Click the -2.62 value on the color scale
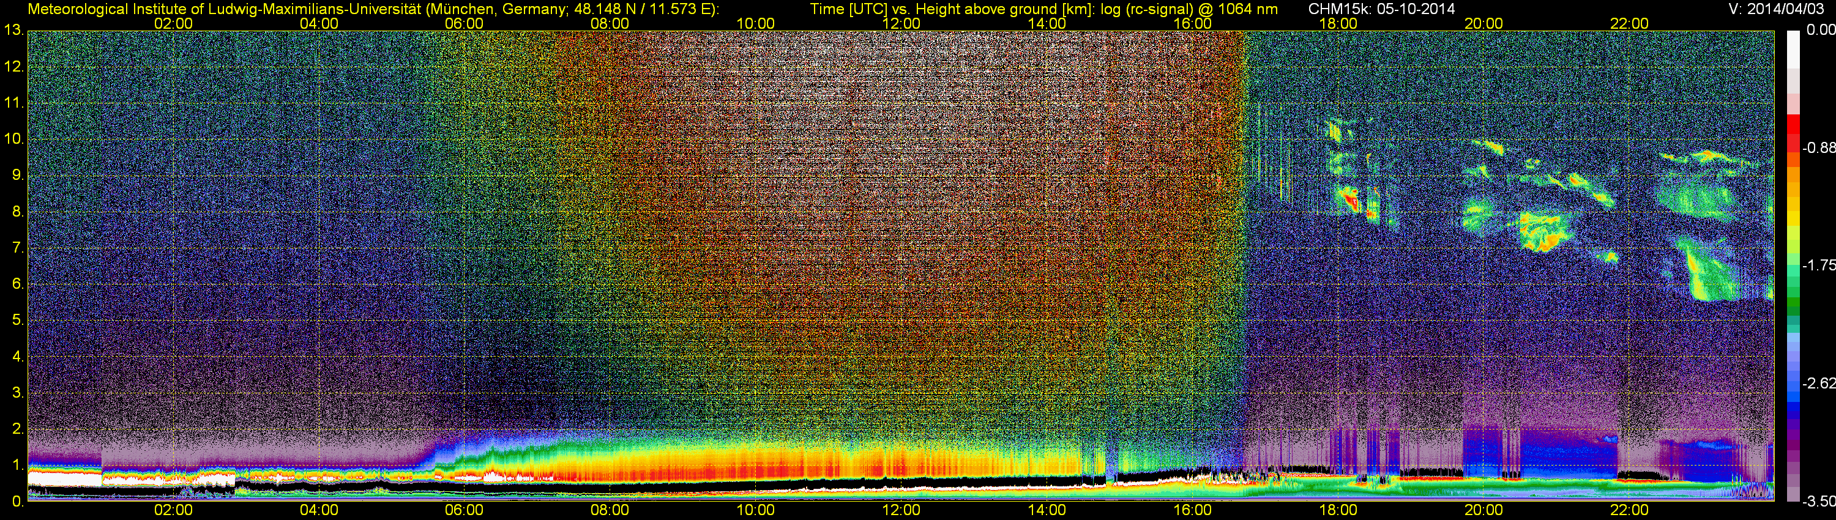Image resolution: width=1836 pixels, height=520 pixels. (1819, 384)
